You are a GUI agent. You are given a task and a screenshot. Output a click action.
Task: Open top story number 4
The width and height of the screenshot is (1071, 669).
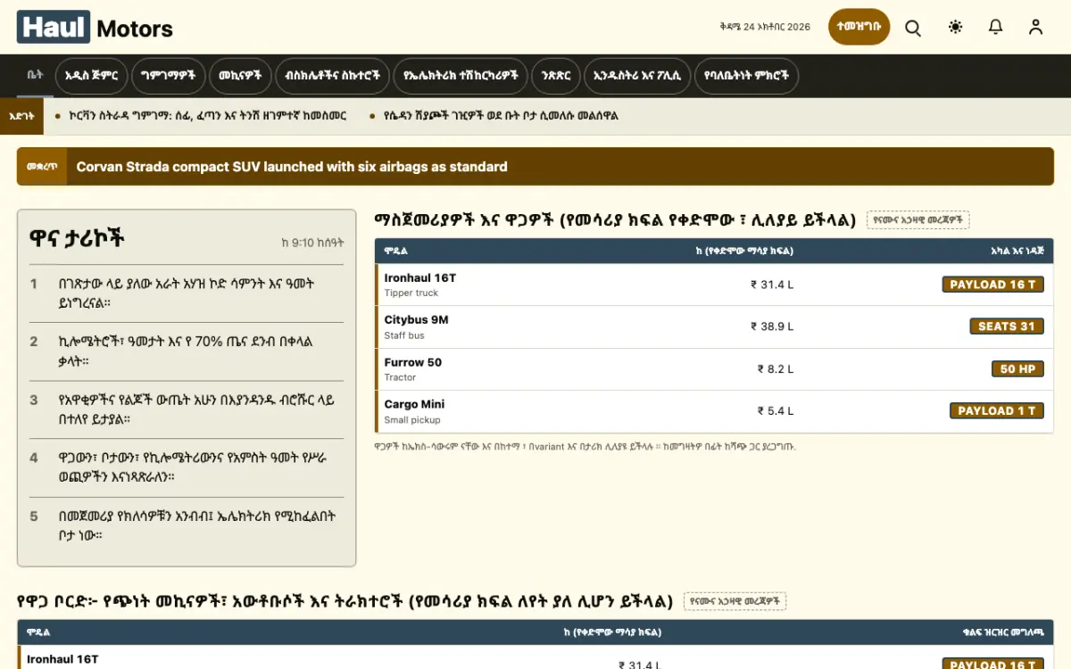(x=187, y=467)
